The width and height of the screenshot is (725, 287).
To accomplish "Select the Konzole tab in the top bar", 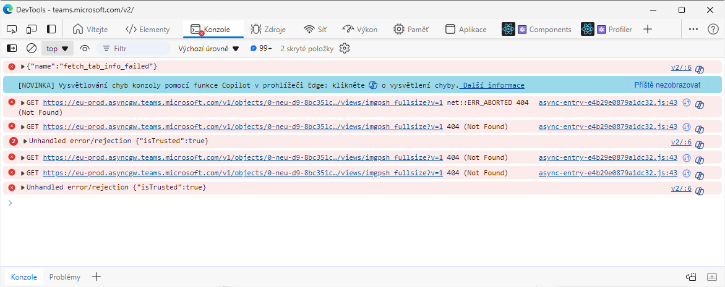I will point(213,29).
